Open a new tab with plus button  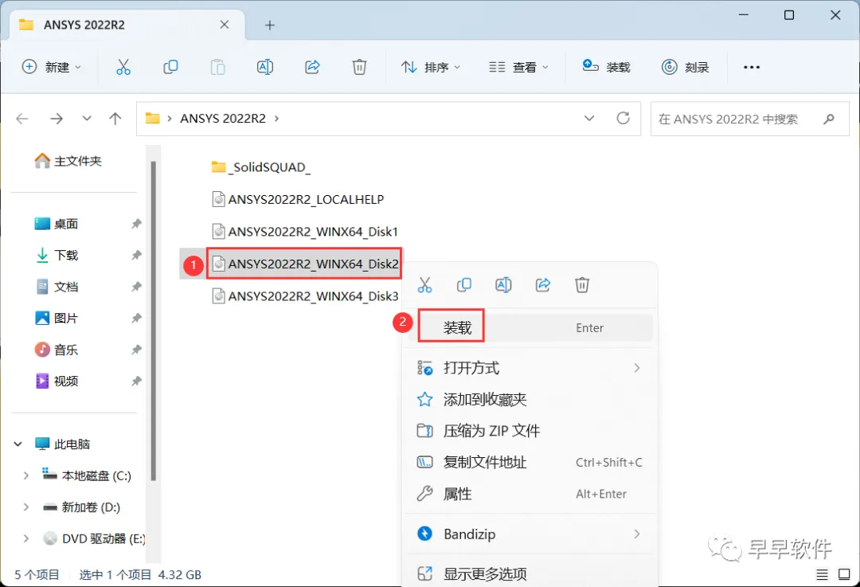(x=269, y=25)
